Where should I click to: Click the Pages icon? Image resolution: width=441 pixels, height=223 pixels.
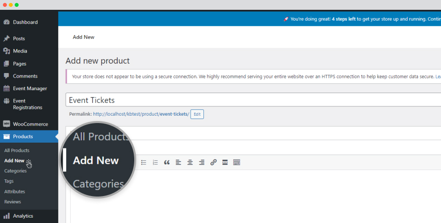click(6, 64)
